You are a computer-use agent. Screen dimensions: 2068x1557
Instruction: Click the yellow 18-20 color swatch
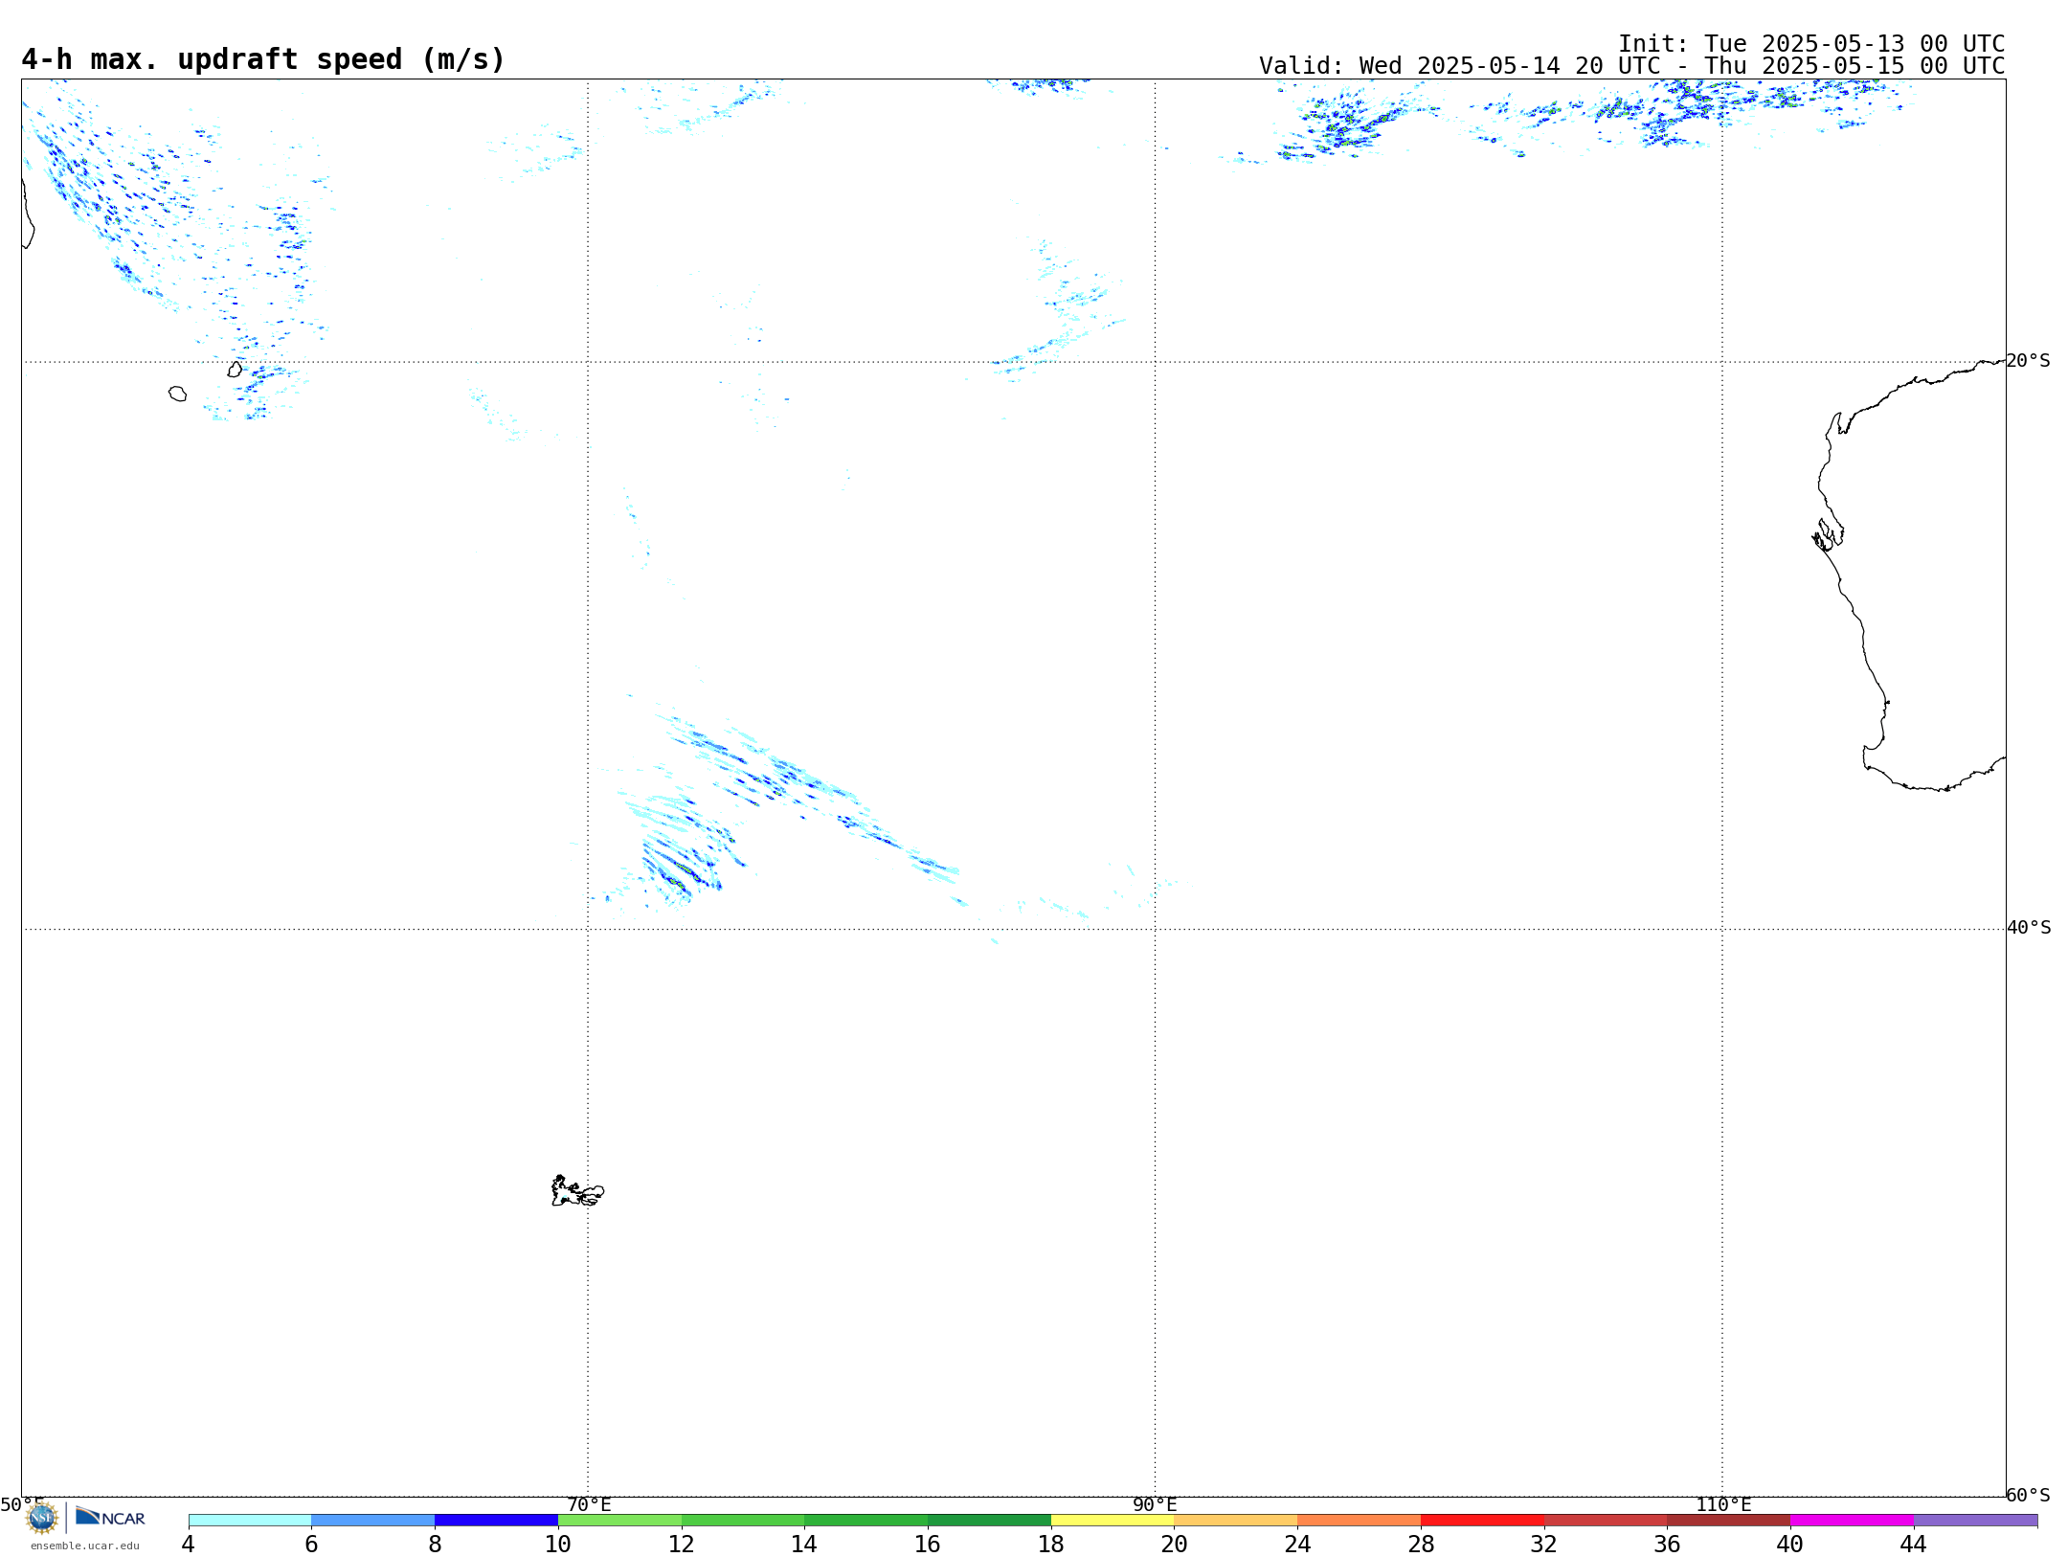1113,1520
